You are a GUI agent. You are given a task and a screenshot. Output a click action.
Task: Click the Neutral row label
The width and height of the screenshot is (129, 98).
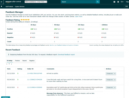10,33
